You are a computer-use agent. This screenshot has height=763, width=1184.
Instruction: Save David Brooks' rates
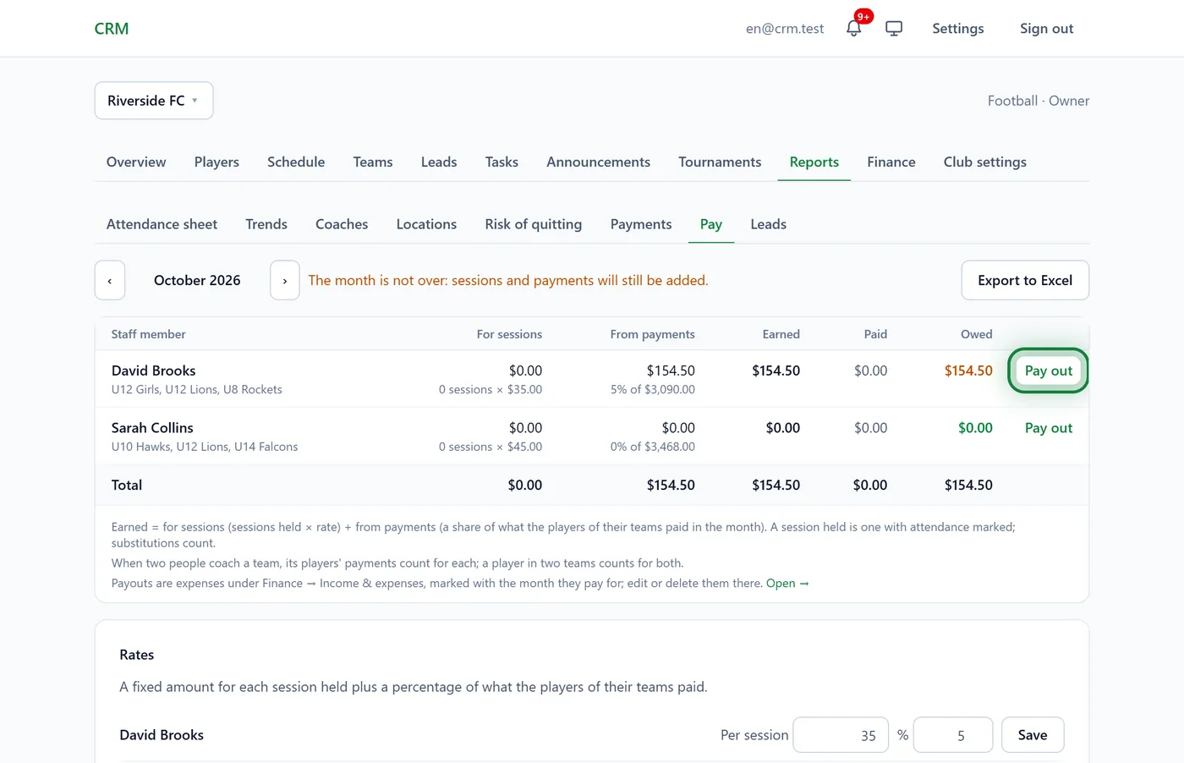(1033, 735)
